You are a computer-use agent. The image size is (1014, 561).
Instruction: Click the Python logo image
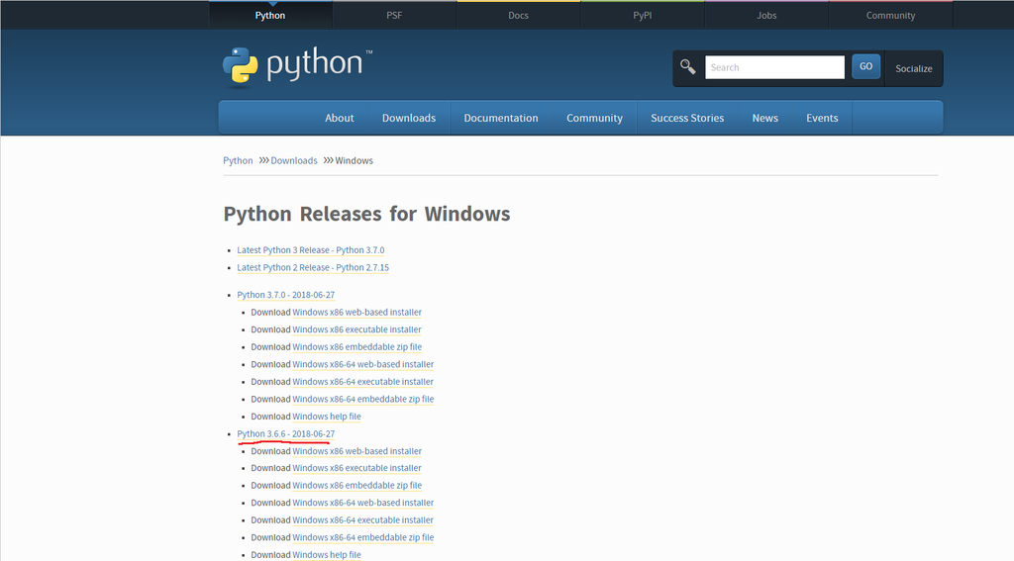click(x=297, y=66)
